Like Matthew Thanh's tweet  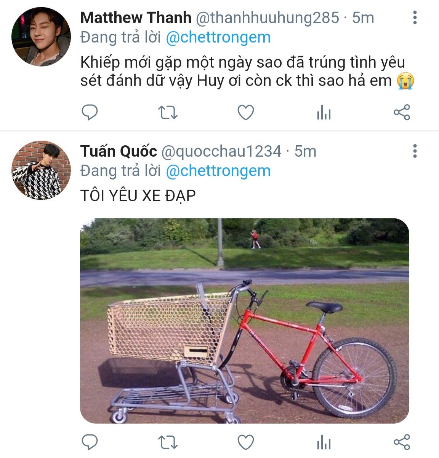point(246,113)
